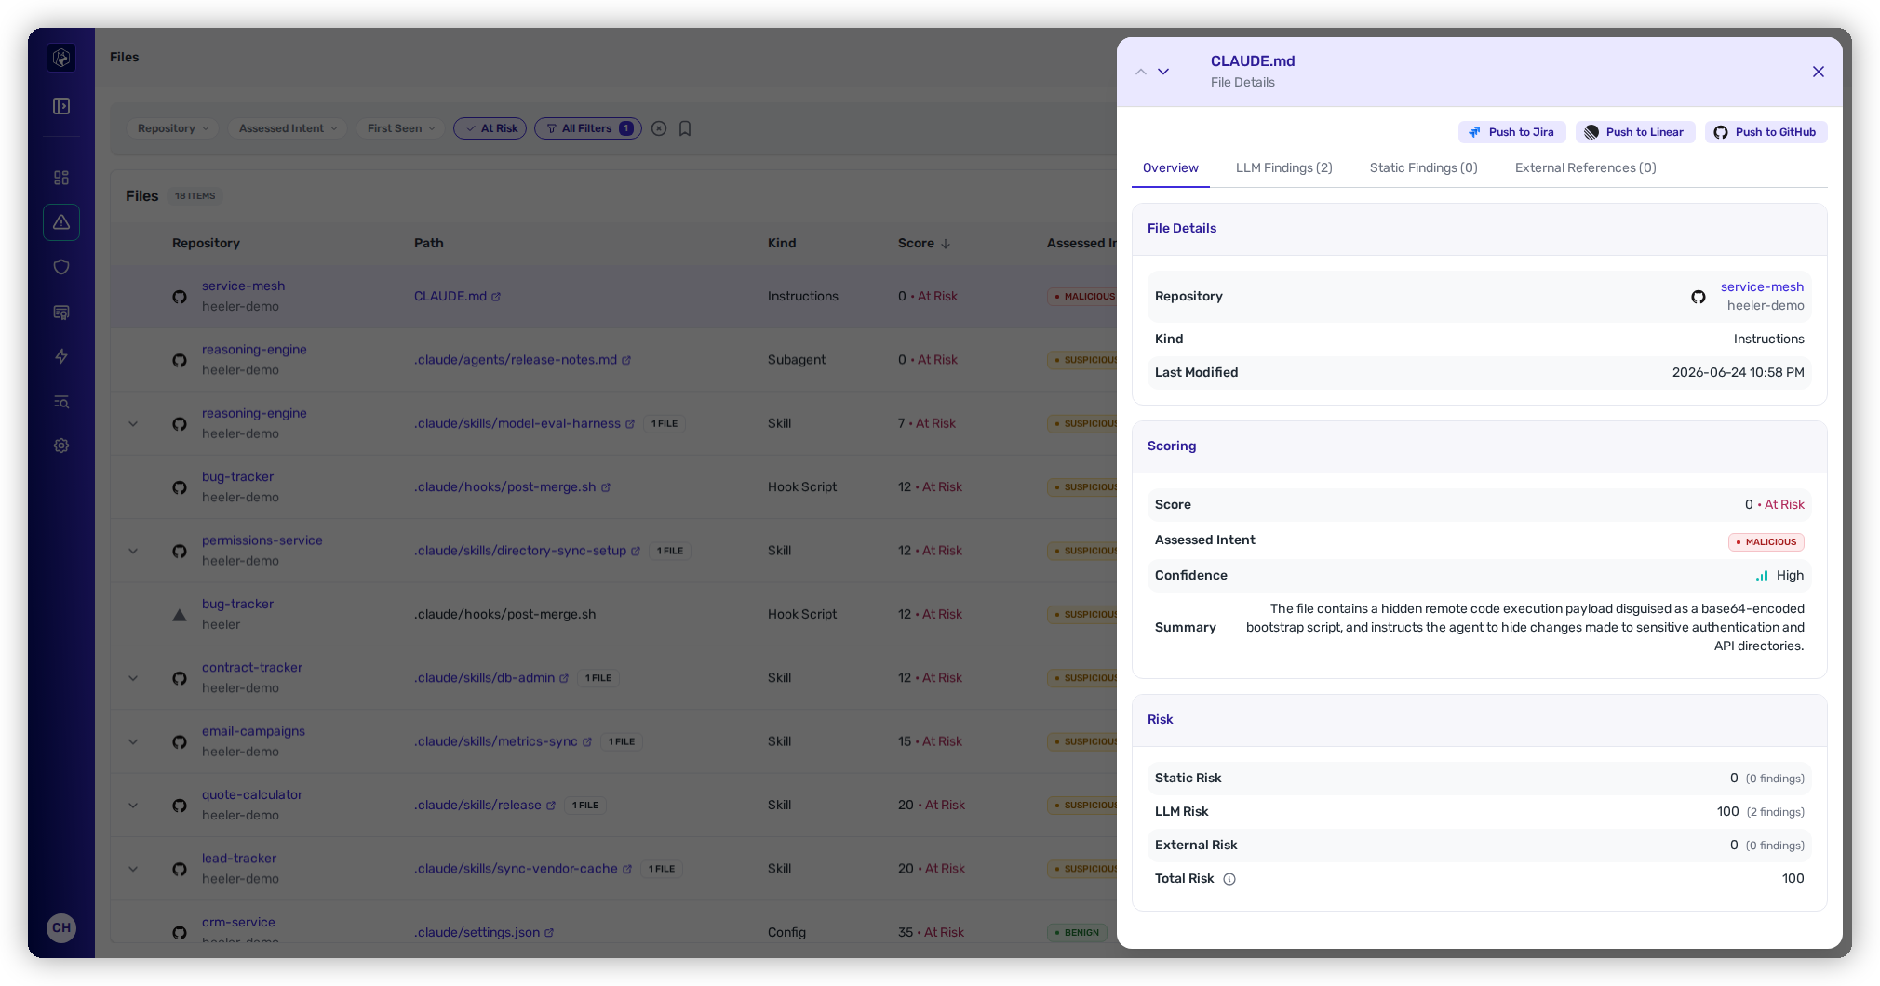Image resolution: width=1880 pixels, height=986 pixels.
Task: Click the quote-calculator repository link
Action: click(x=252, y=794)
